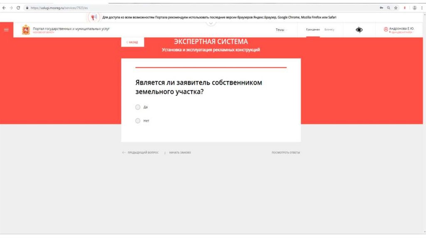Switch to Гражданам tab
This screenshot has width=426, height=238.
pos(313,29)
